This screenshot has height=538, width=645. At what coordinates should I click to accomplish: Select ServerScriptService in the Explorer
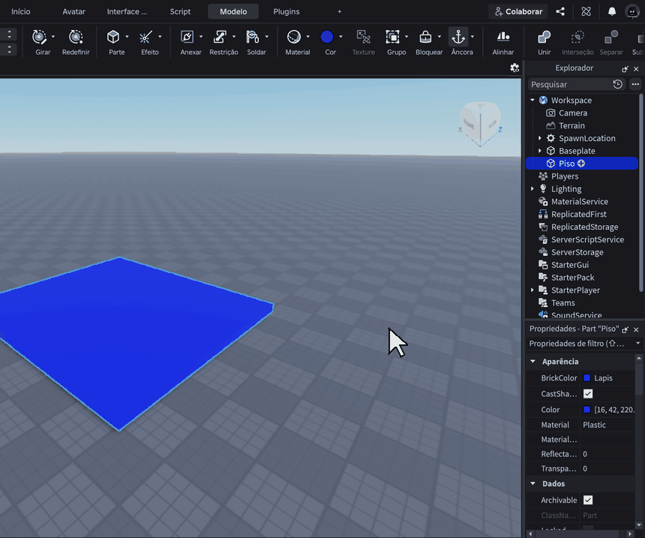(587, 239)
